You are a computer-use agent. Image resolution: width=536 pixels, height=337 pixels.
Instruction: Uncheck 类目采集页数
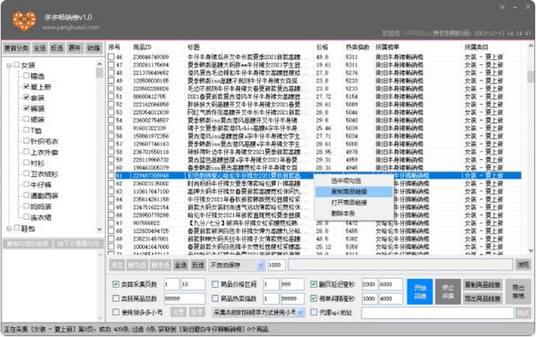pyautogui.click(x=115, y=284)
